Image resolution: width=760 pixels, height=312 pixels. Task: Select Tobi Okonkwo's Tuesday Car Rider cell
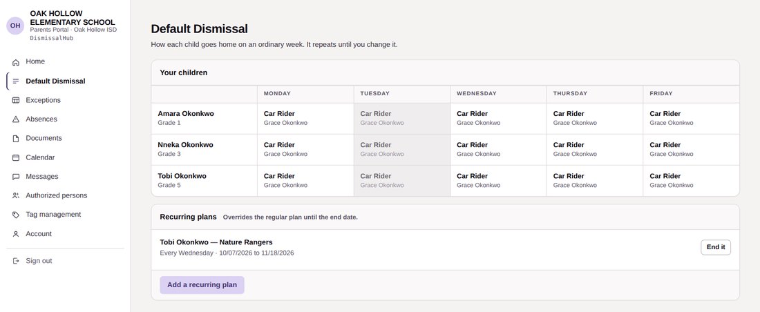point(402,181)
